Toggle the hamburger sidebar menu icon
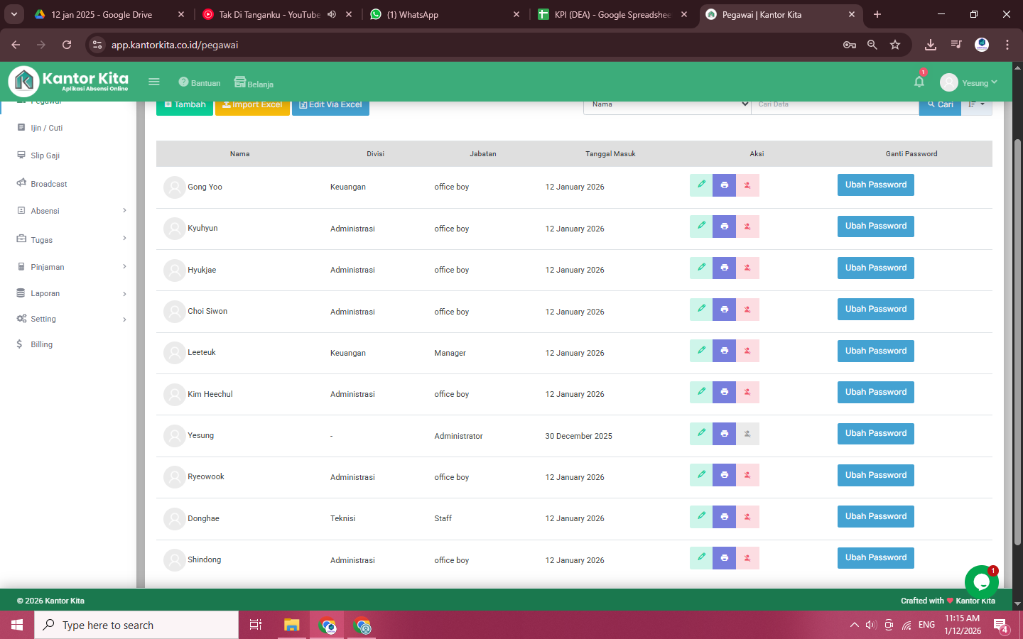This screenshot has height=639, width=1023. 153,82
